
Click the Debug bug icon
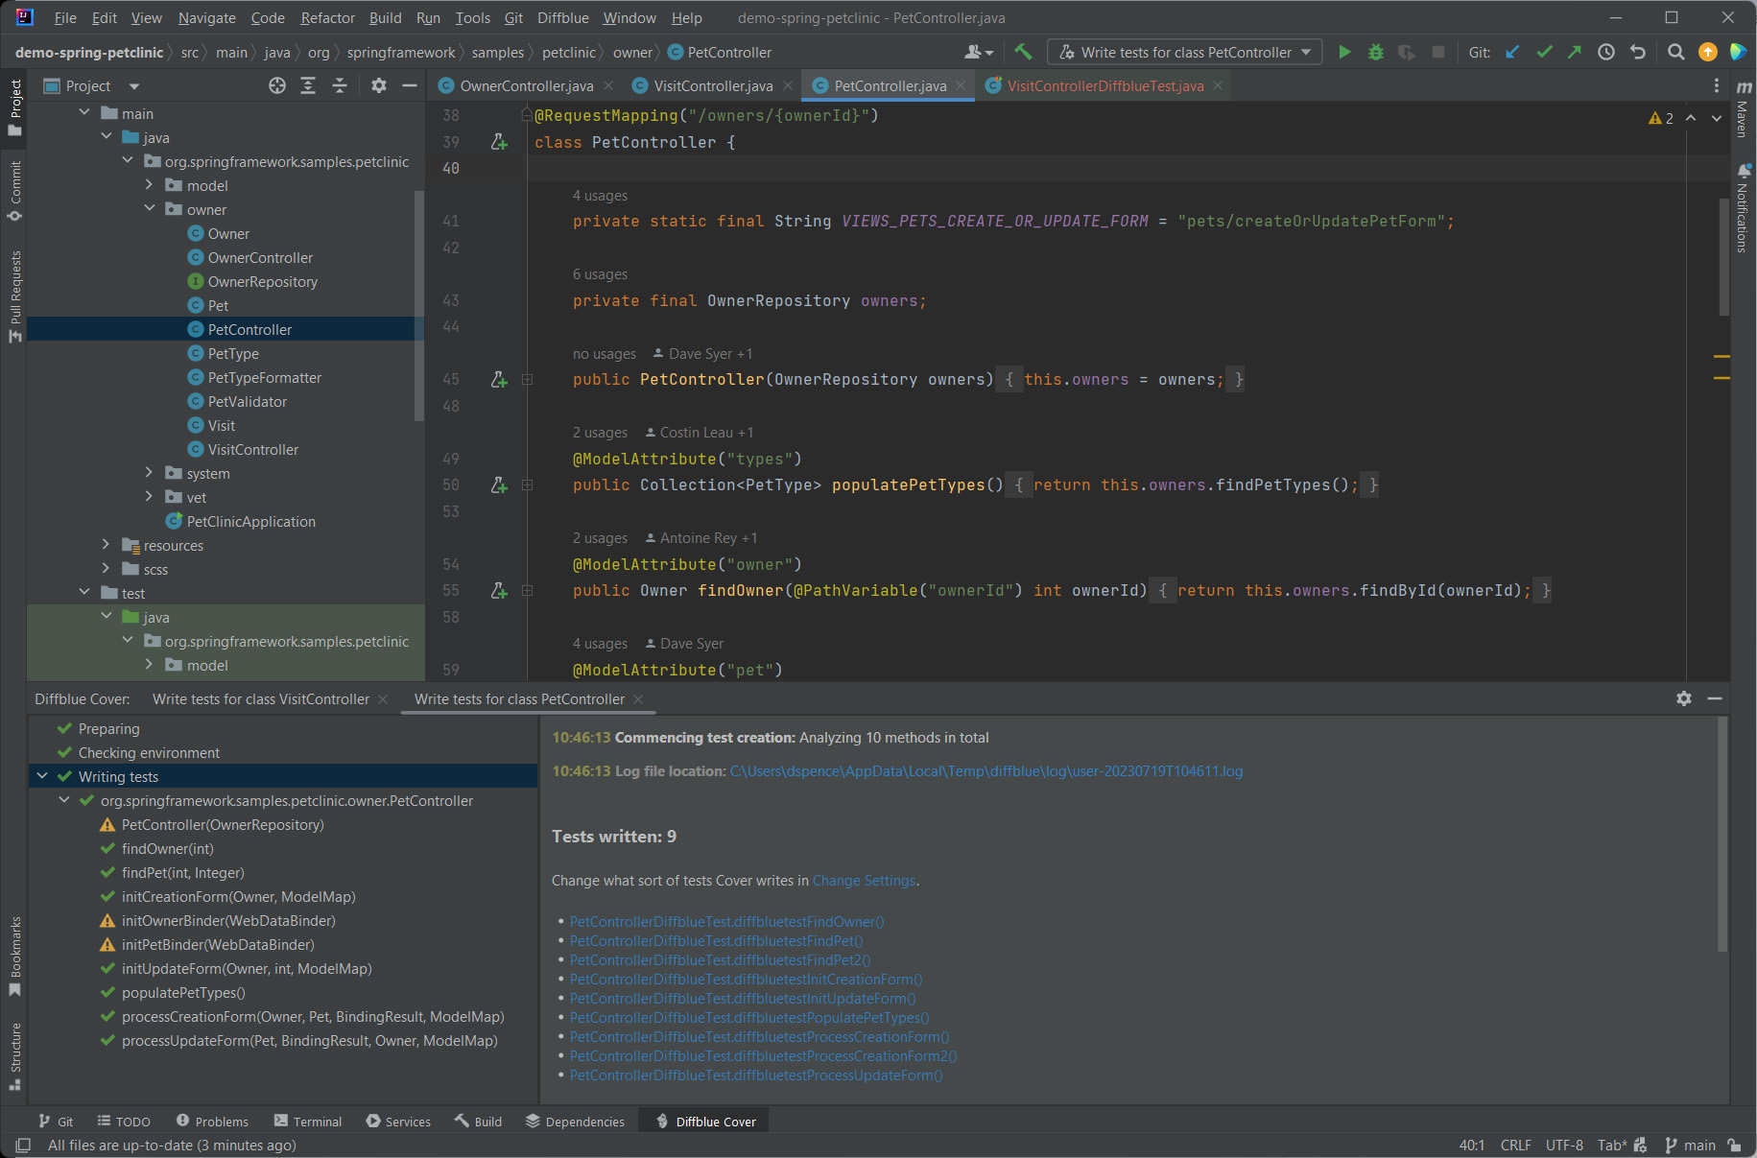tap(1375, 53)
